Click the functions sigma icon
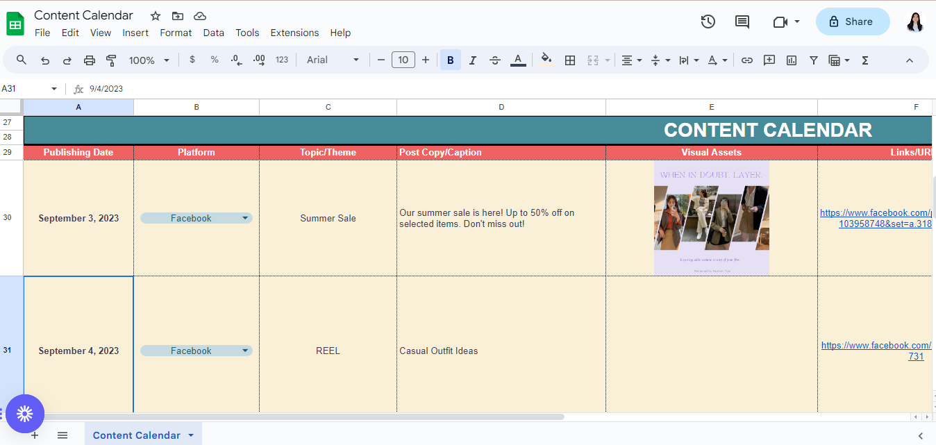 coord(865,60)
